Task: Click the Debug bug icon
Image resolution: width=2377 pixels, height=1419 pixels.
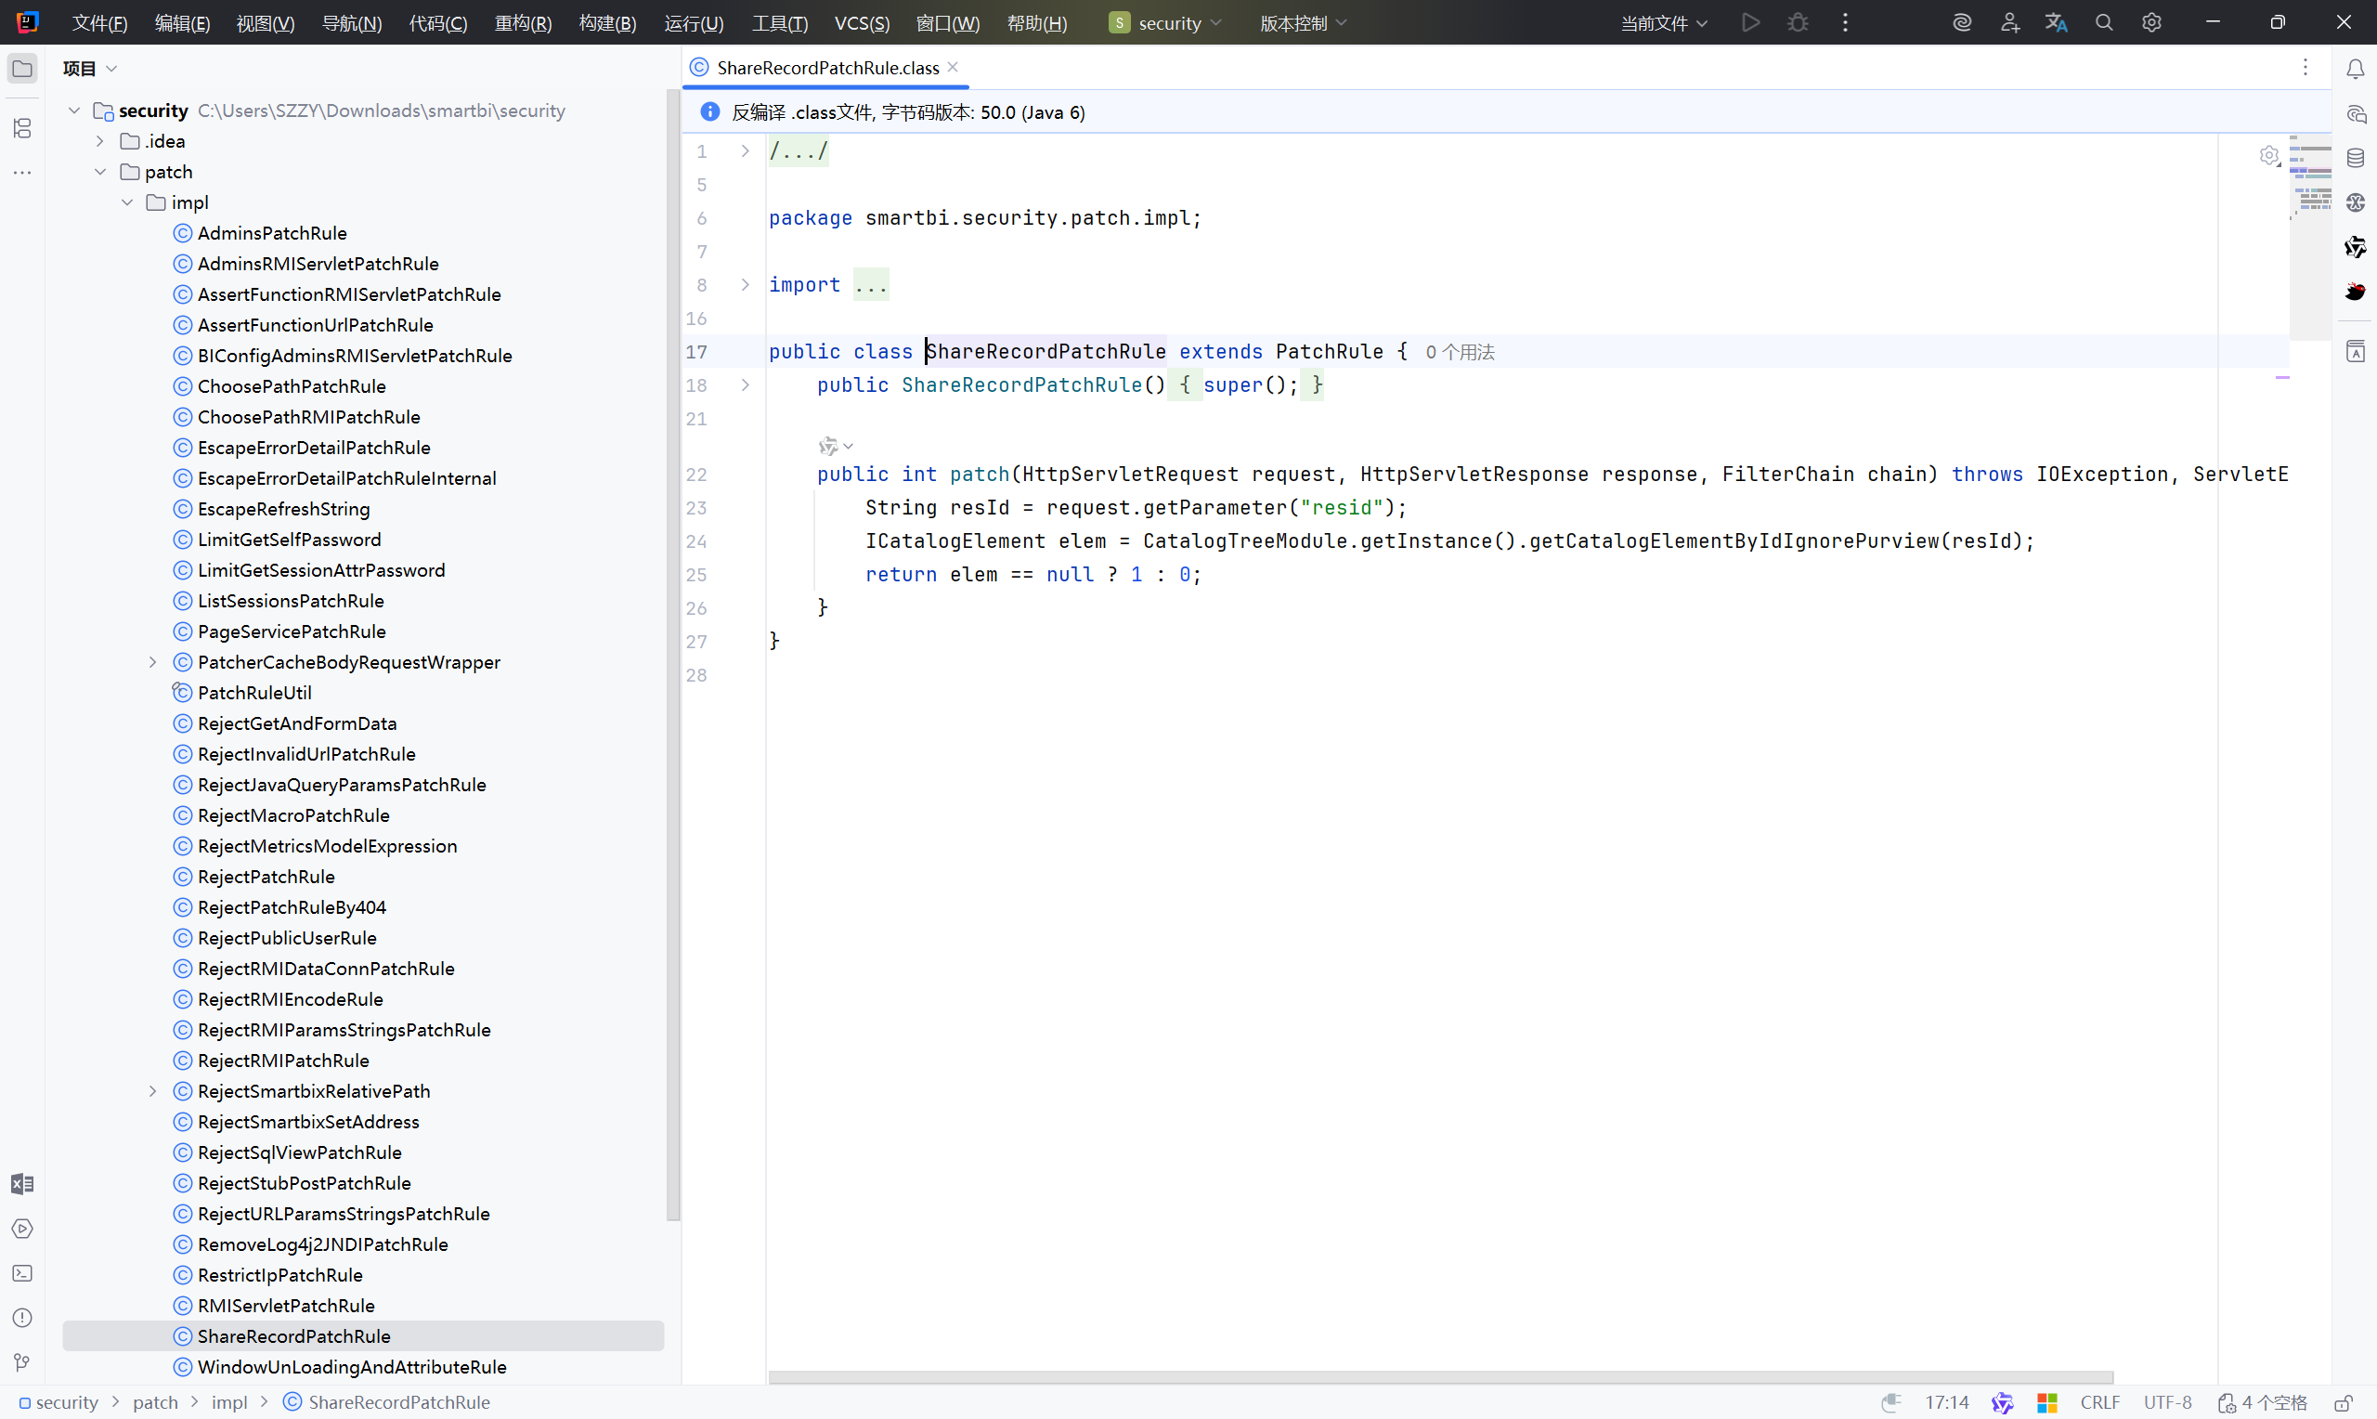Action: pos(1798,23)
